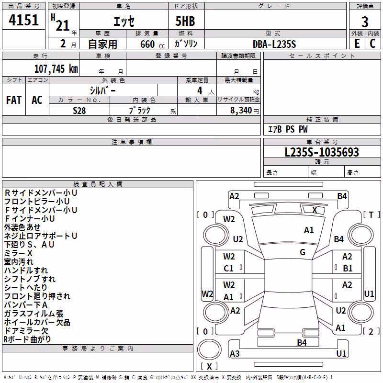Image resolution: width=383 pixels, height=383 pixels.
Task: Click the B1 damage mark on the diagram
Action: [x=348, y=269]
